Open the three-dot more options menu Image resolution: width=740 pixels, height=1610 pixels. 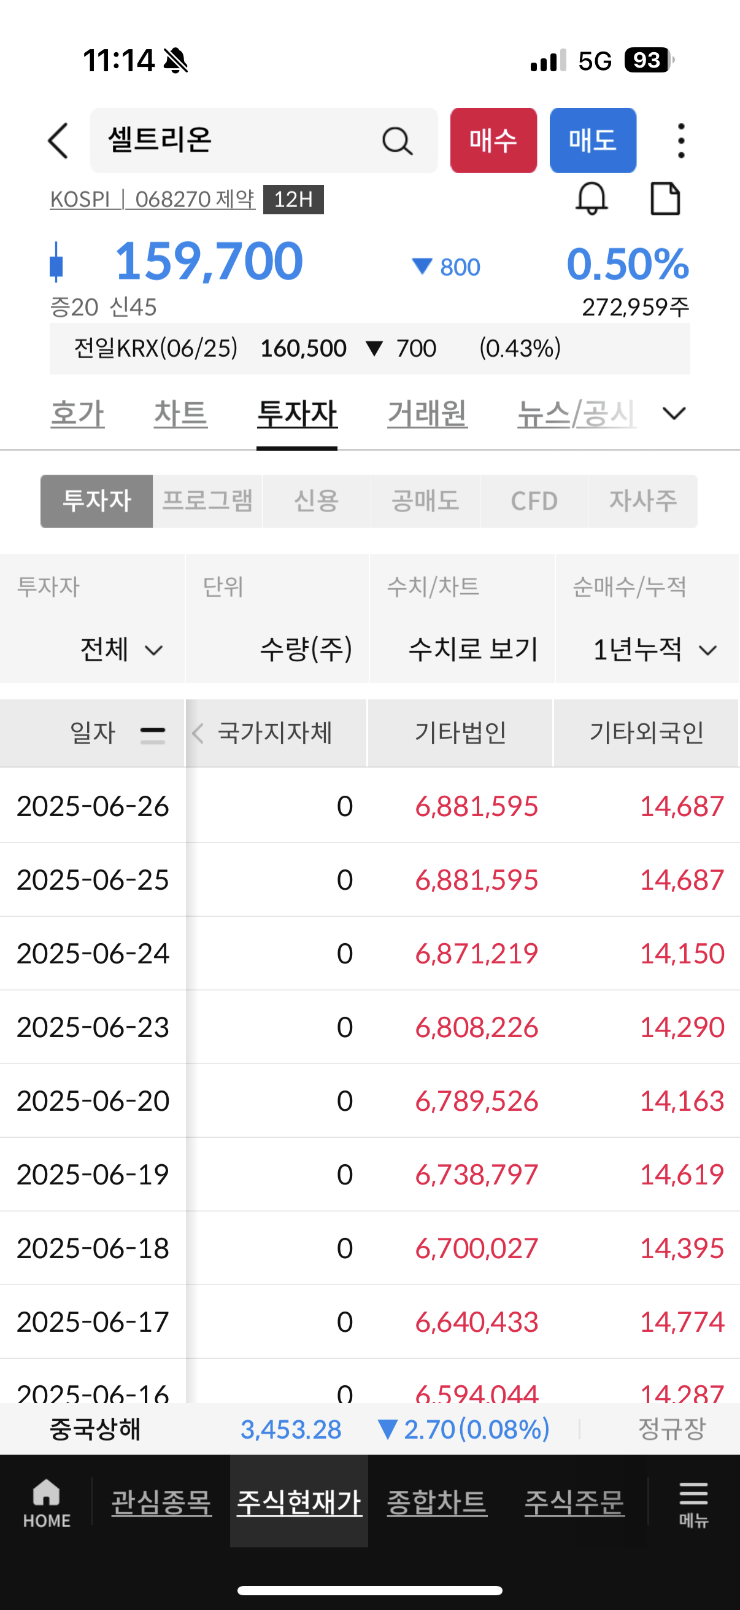point(680,141)
